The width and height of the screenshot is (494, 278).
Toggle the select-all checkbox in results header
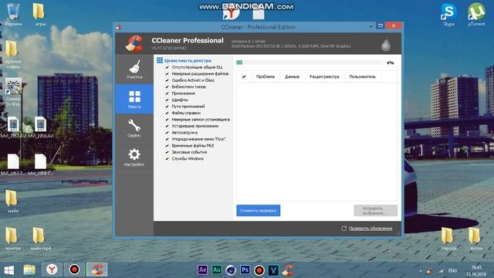coord(244,76)
